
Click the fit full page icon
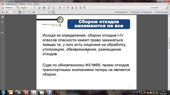click(x=53, y=12)
